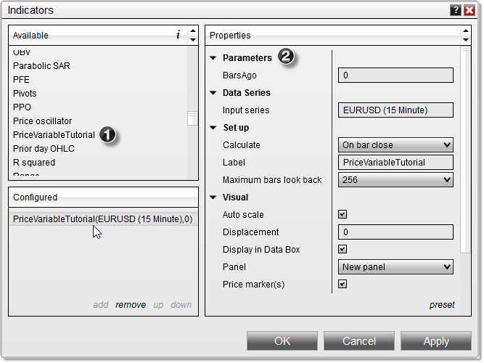The image size is (484, 363).
Task: Select PriceVariableTutorial in Available list
Action: [54, 135]
